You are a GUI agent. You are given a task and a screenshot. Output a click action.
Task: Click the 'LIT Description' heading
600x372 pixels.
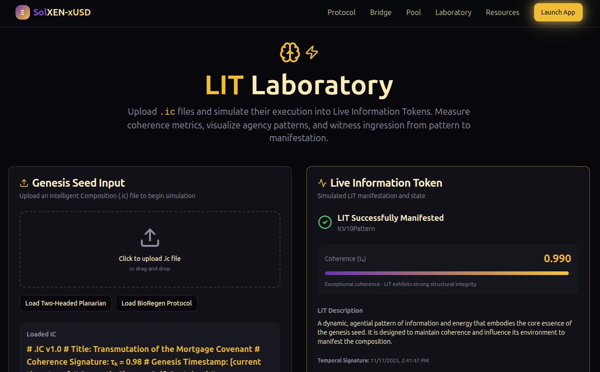coord(340,310)
